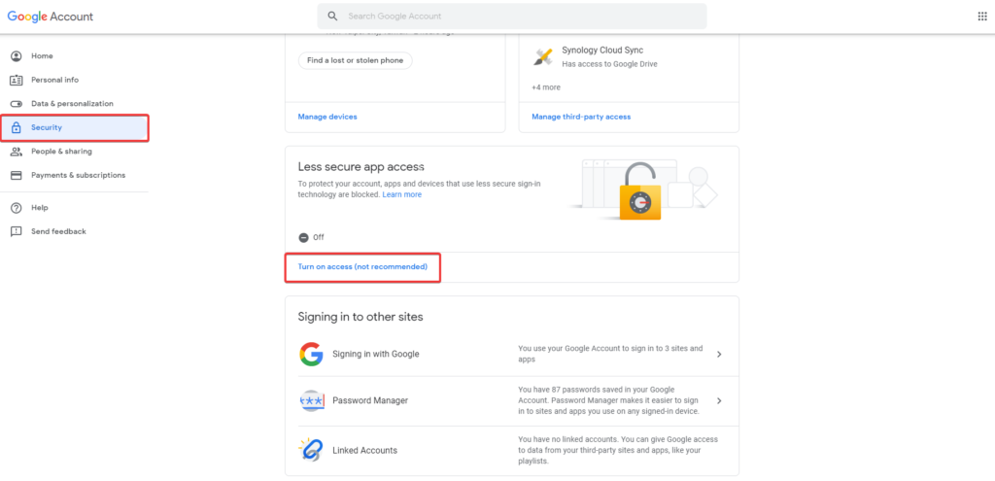Open People & sharing section
The width and height of the screenshot is (995, 481).
click(x=61, y=152)
